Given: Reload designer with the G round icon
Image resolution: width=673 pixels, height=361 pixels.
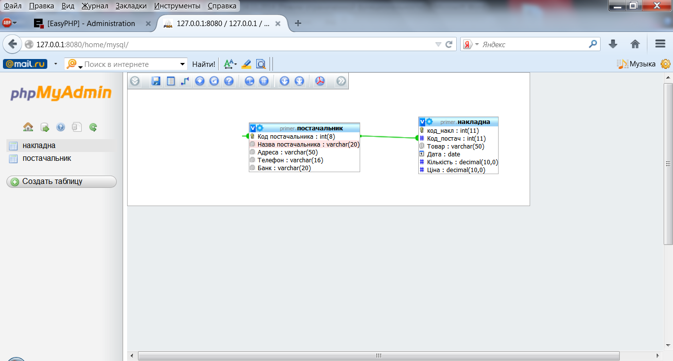Looking at the screenshot, I should coord(214,81).
